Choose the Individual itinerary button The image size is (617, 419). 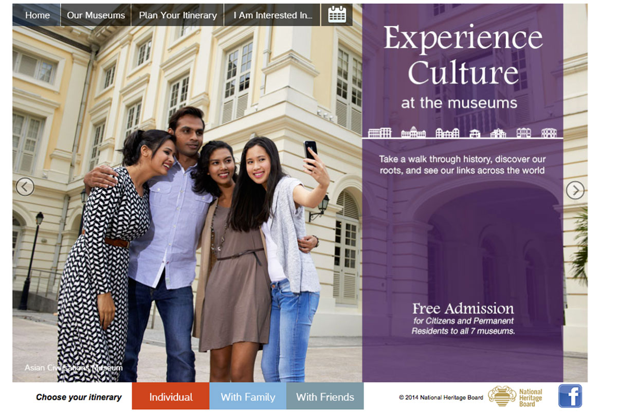click(171, 396)
